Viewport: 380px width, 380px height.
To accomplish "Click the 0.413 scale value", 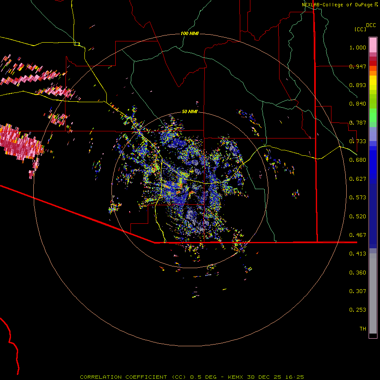I will pyautogui.click(x=358, y=254).
